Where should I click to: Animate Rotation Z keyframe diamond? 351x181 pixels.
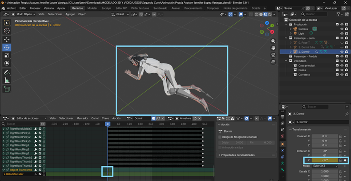click(345, 160)
